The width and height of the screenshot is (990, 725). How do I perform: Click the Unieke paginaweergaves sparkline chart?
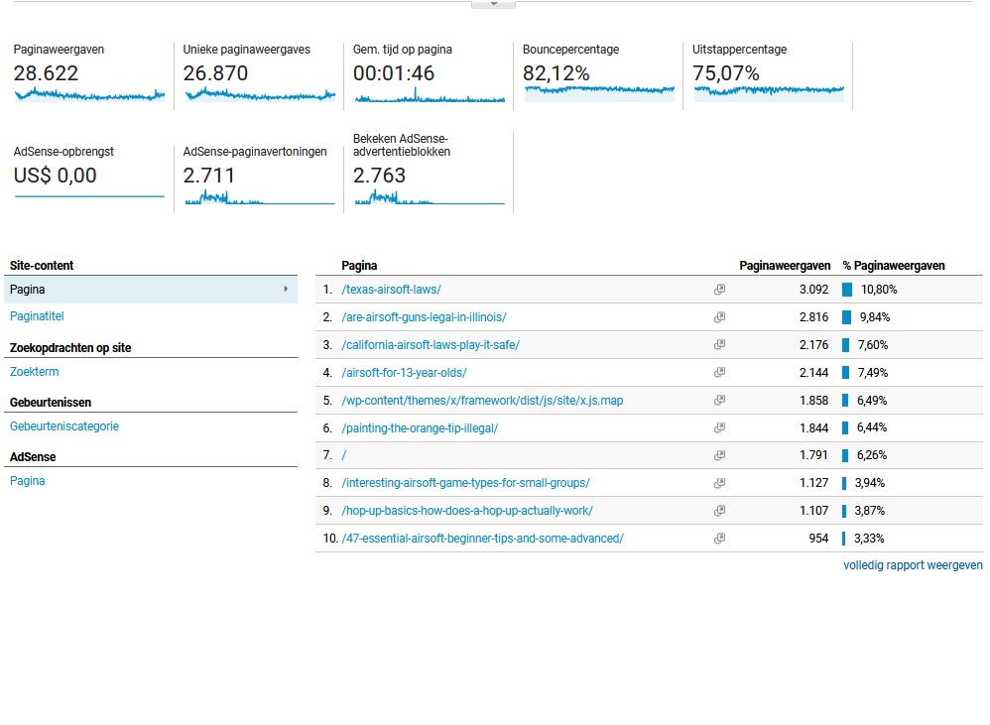click(260, 95)
